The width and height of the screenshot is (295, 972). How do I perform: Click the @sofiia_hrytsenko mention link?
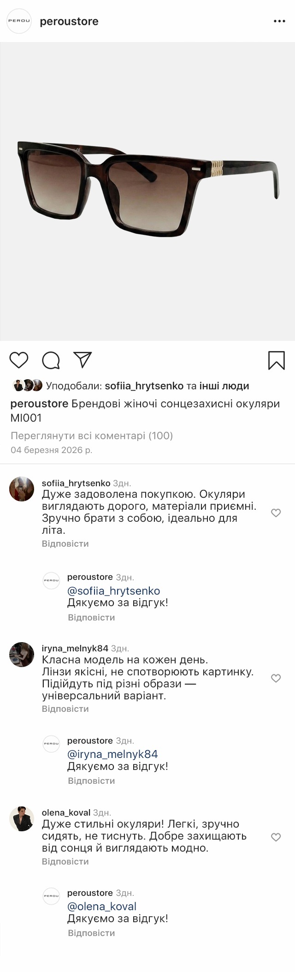[114, 591]
